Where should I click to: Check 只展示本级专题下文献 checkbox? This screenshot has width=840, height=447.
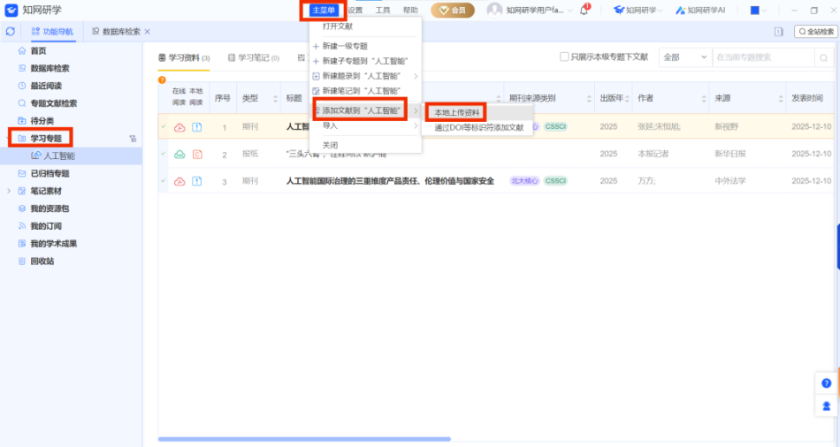[565, 57]
